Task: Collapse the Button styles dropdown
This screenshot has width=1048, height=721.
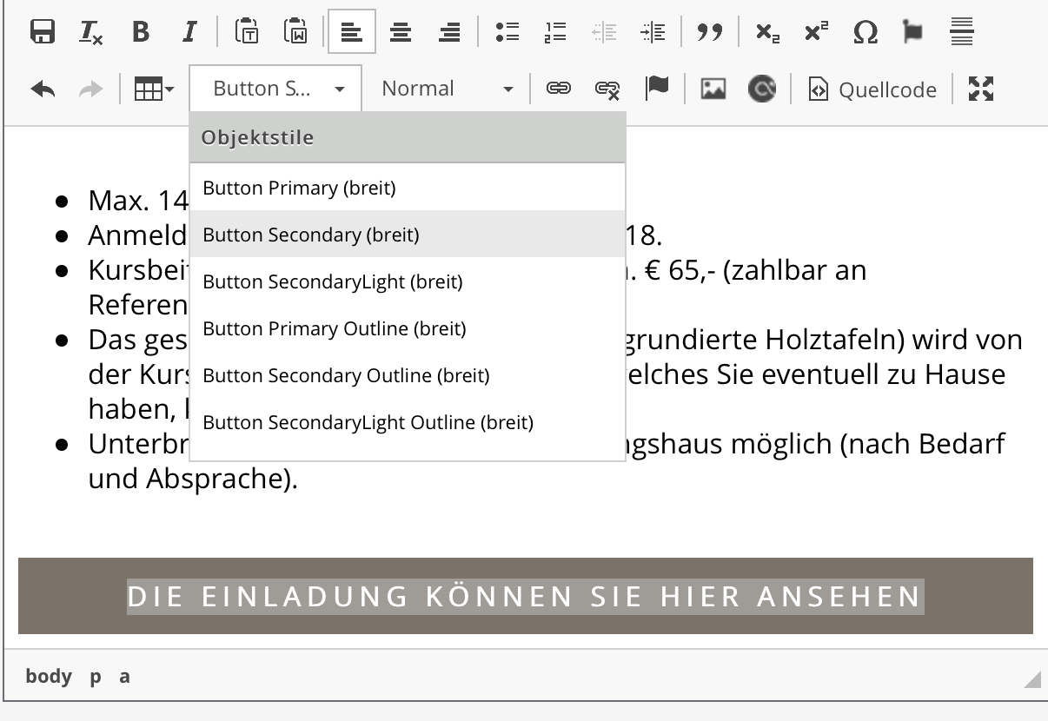Action: (275, 89)
